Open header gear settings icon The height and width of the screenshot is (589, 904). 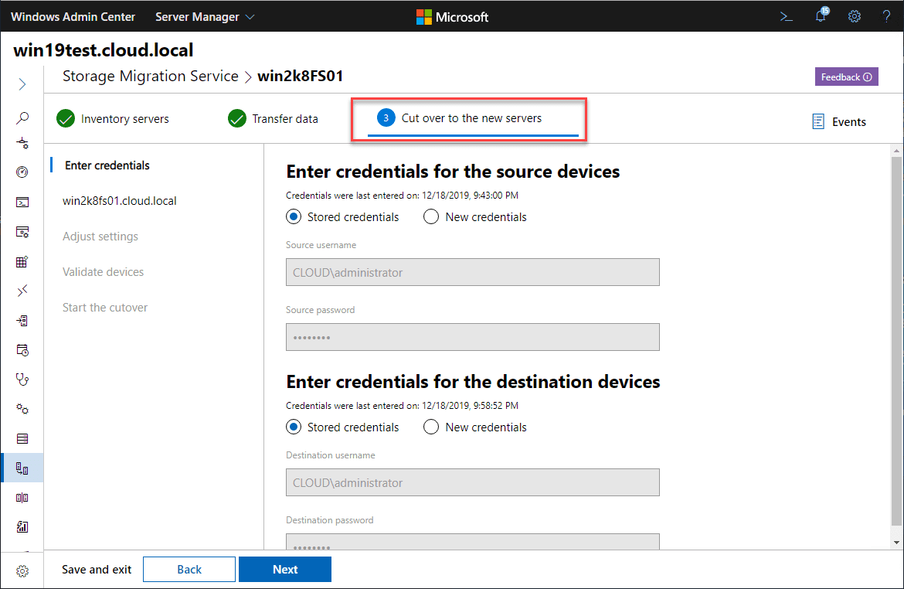(x=855, y=16)
